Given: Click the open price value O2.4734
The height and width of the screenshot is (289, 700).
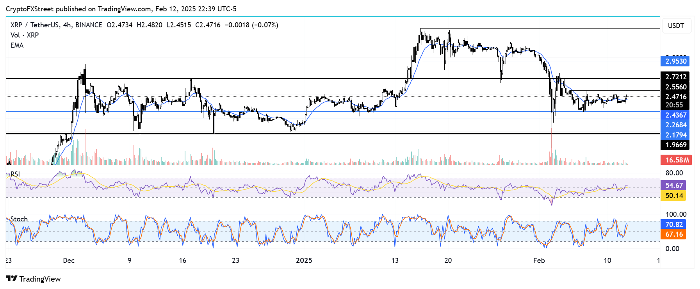Looking at the screenshot, I should pyautogui.click(x=119, y=25).
